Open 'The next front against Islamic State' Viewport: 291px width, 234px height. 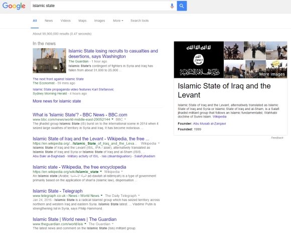tap(58, 79)
